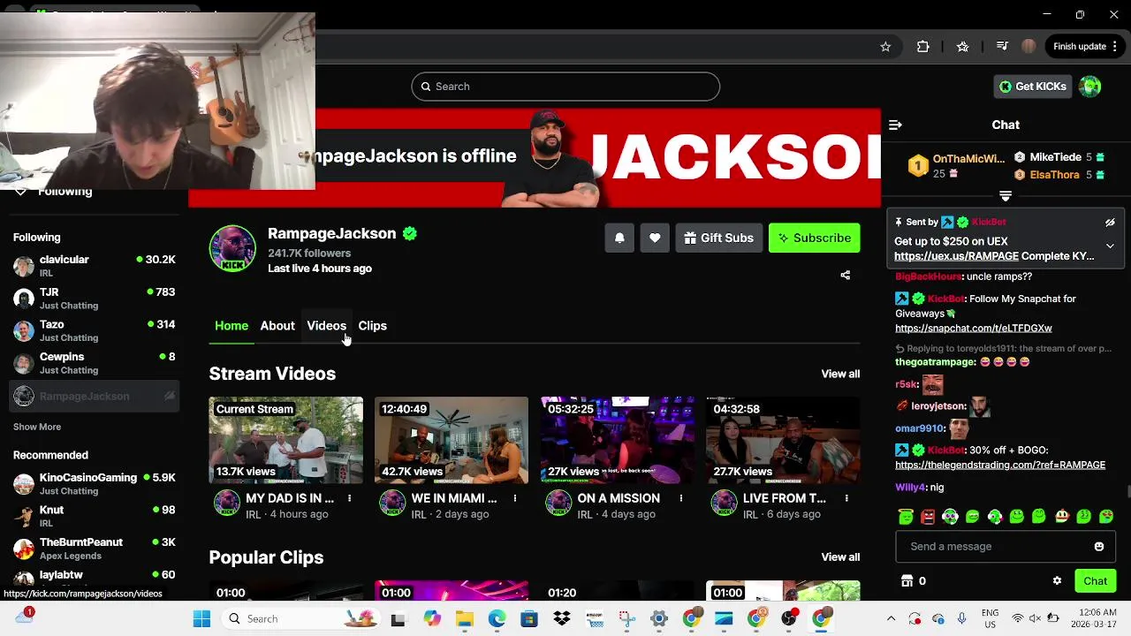The height and width of the screenshot is (636, 1131).
Task: Open the 04:32:58 LIVE FROM video thumbnail
Action: click(783, 440)
